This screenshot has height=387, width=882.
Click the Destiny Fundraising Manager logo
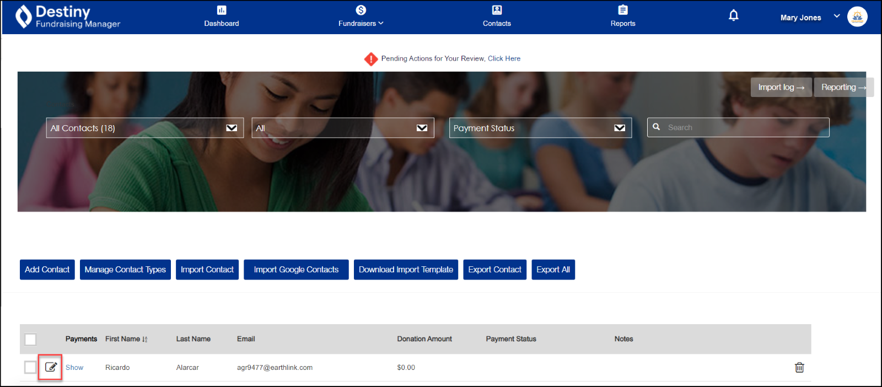pyautogui.click(x=68, y=17)
